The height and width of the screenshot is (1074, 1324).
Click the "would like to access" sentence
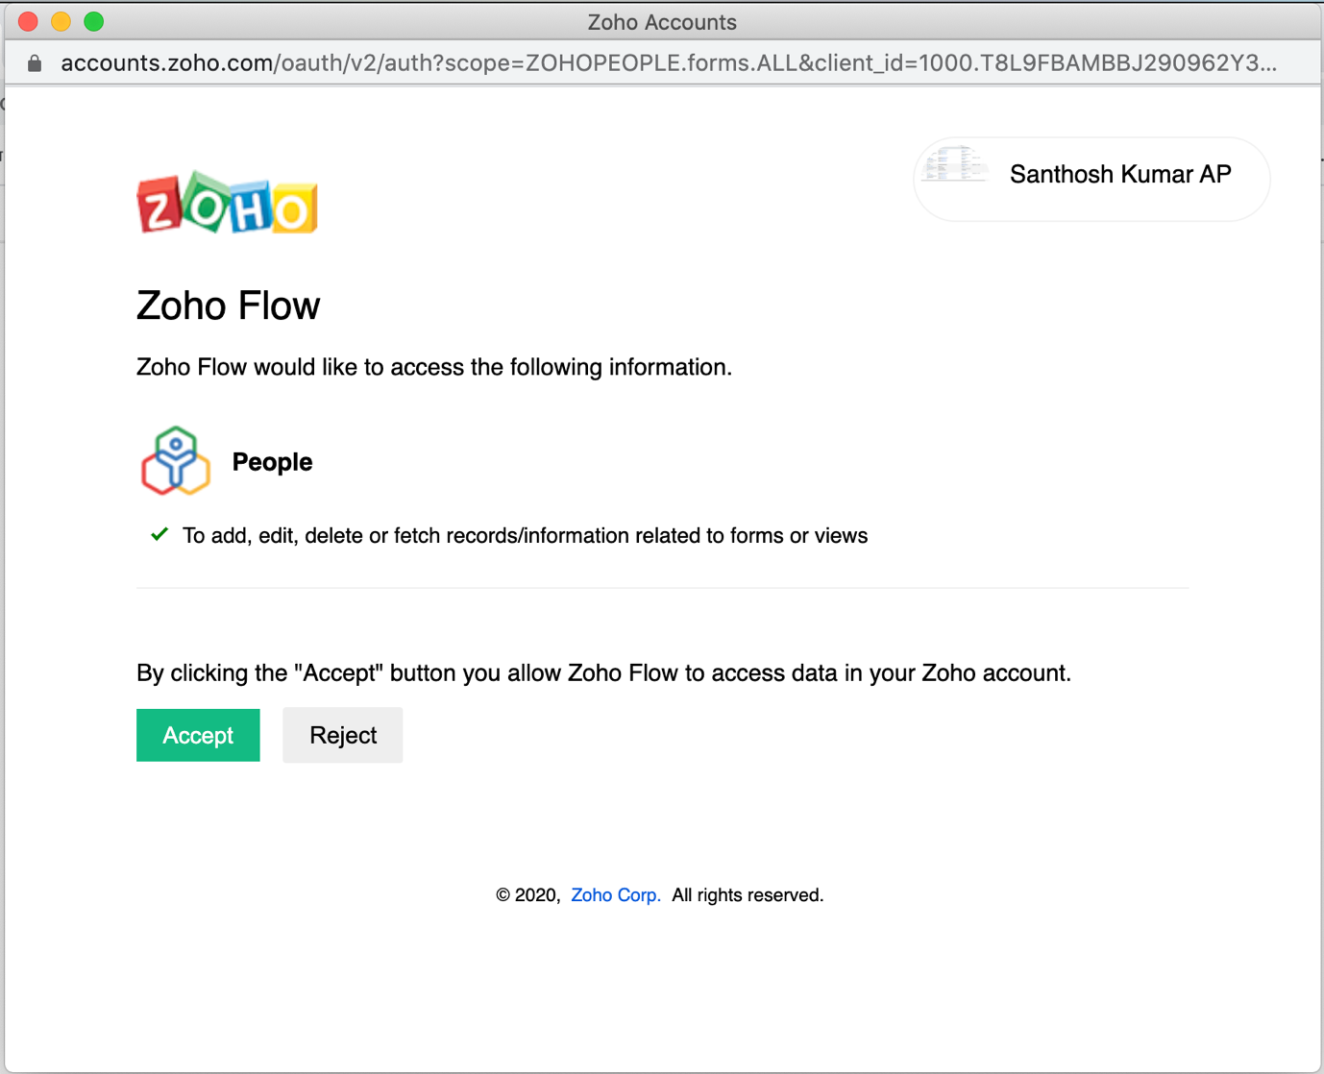coord(434,367)
